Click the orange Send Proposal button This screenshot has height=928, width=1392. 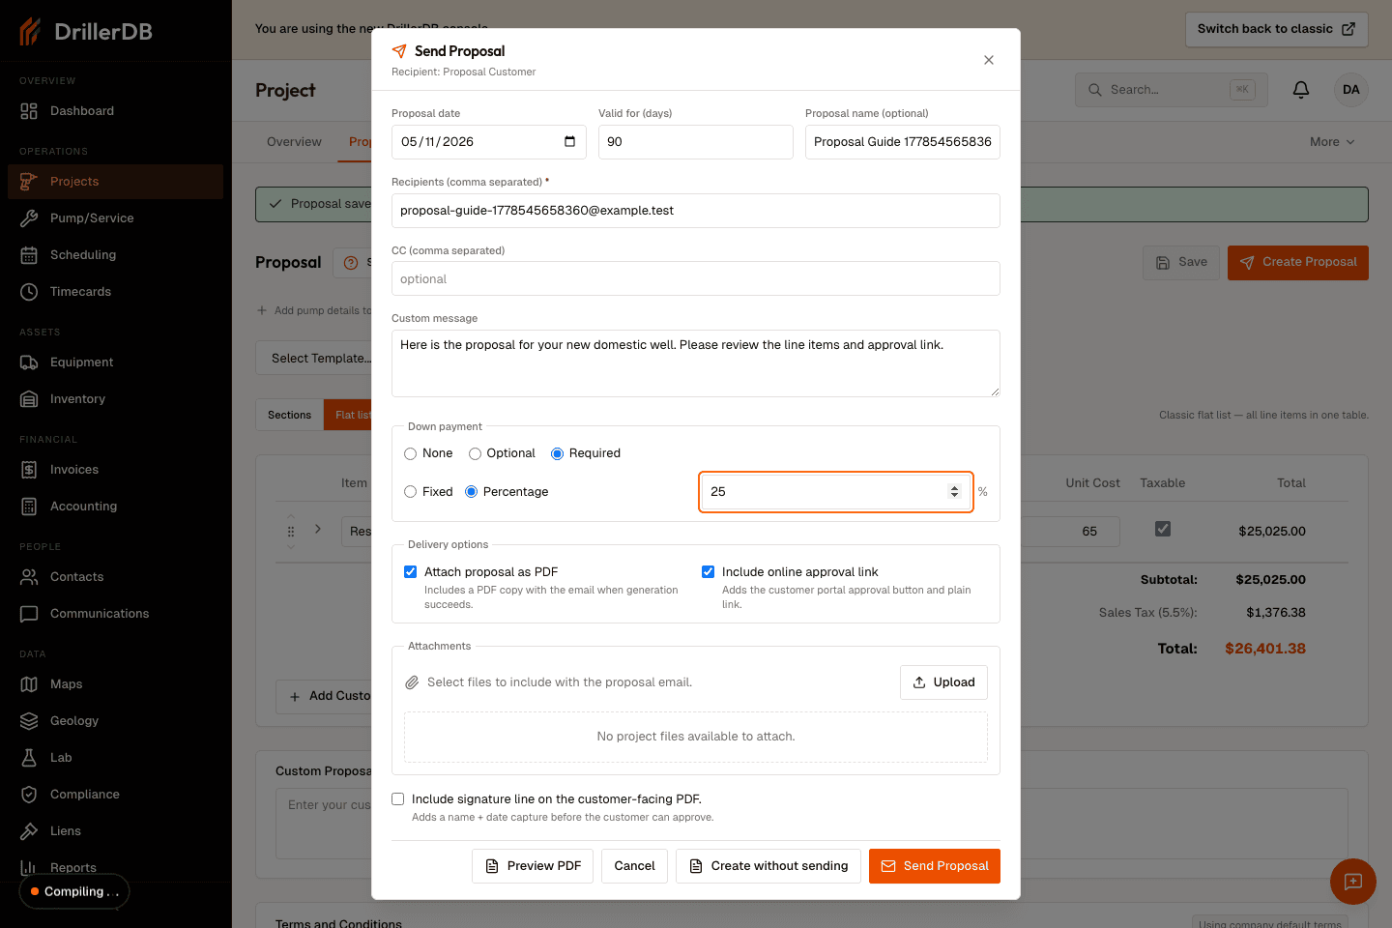tap(935, 866)
